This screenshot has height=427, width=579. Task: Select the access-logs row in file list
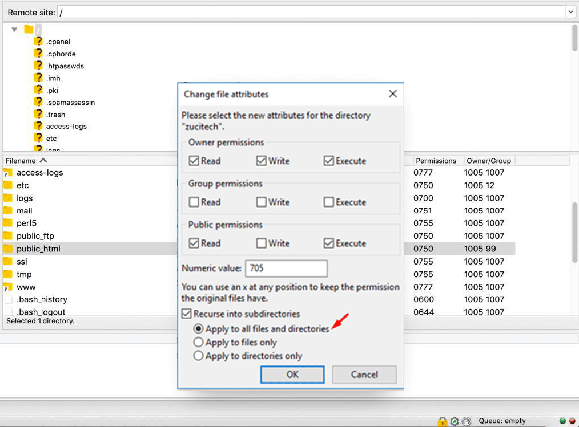click(40, 173)
